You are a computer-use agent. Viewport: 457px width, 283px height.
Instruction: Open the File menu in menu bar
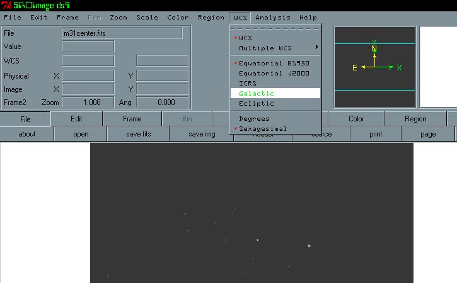[x=13, y=18]
